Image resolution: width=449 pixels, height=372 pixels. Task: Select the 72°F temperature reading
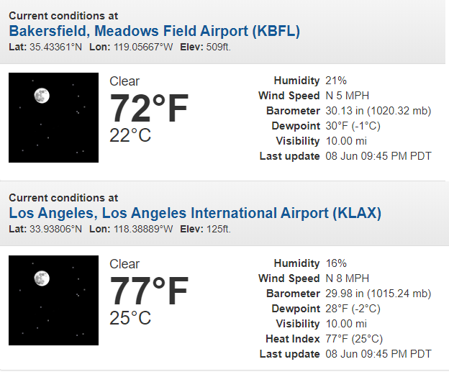click(x=149, y=108)
